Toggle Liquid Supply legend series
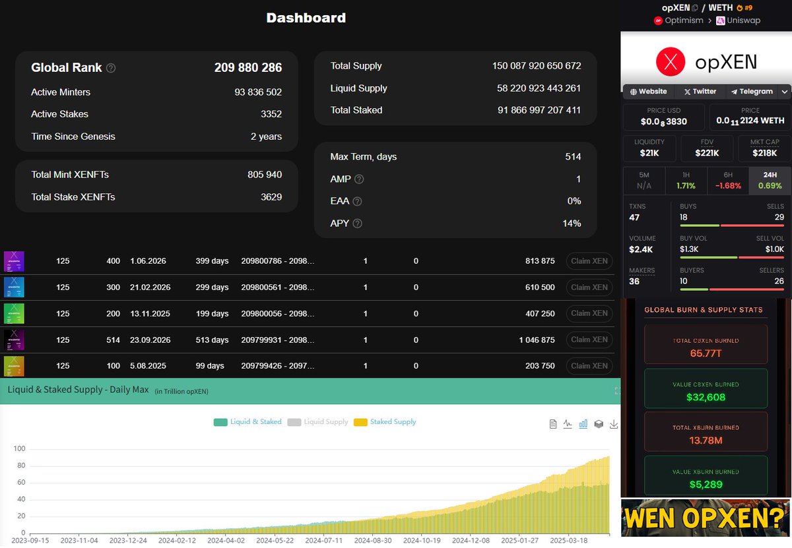792x548 pixels. click(317, 422)
